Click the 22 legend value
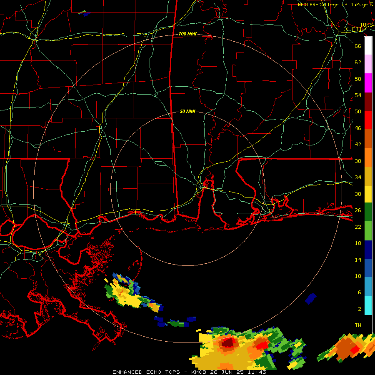 tap(358, 227)
